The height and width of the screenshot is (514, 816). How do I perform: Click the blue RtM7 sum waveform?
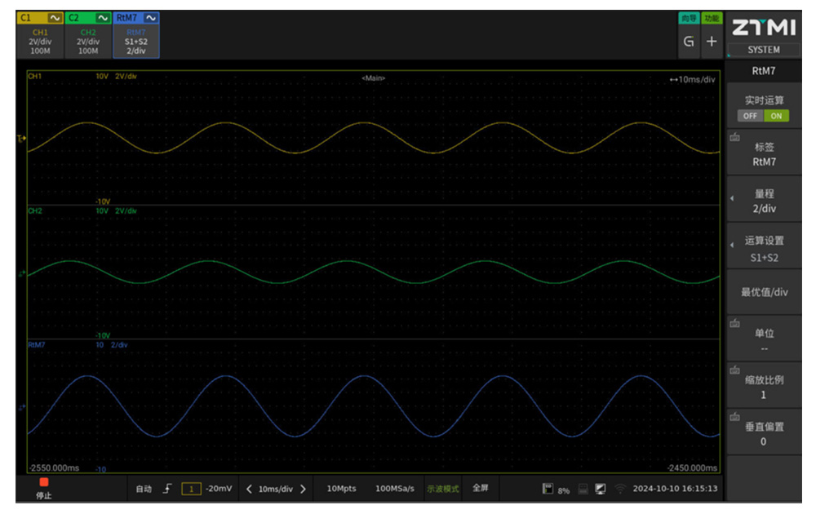tap(364, 376)
